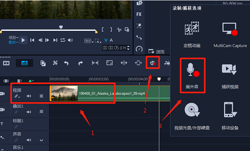Select the Capture Video (捕获视频) option
This screenshot has height=151, width=250.
[x=230, y=76]
